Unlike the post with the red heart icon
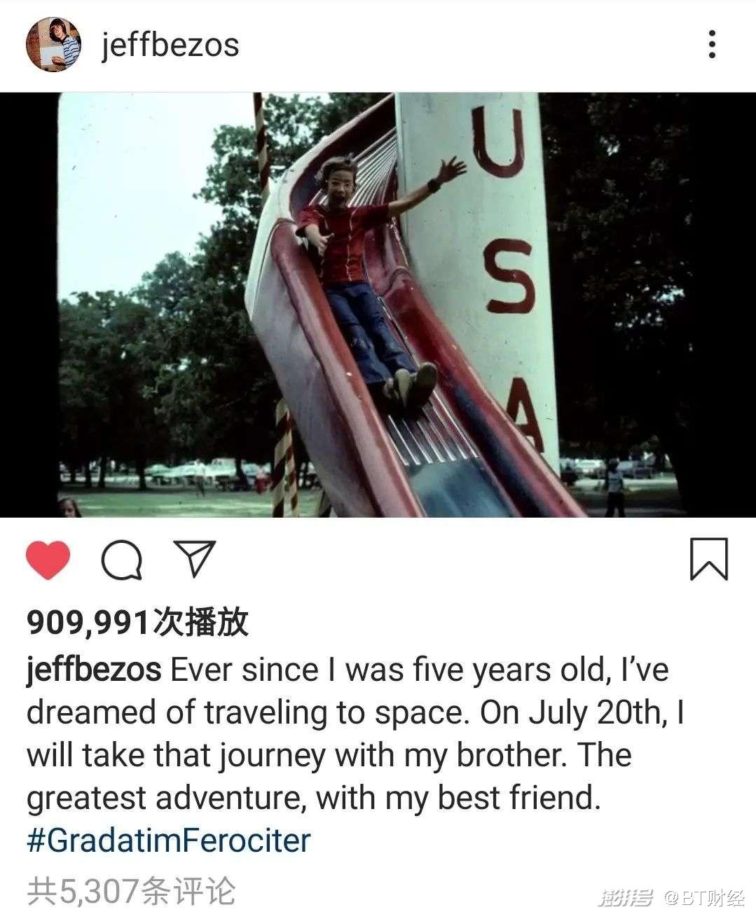Viewport: 756px width, 912px height. tap(48, 560)
